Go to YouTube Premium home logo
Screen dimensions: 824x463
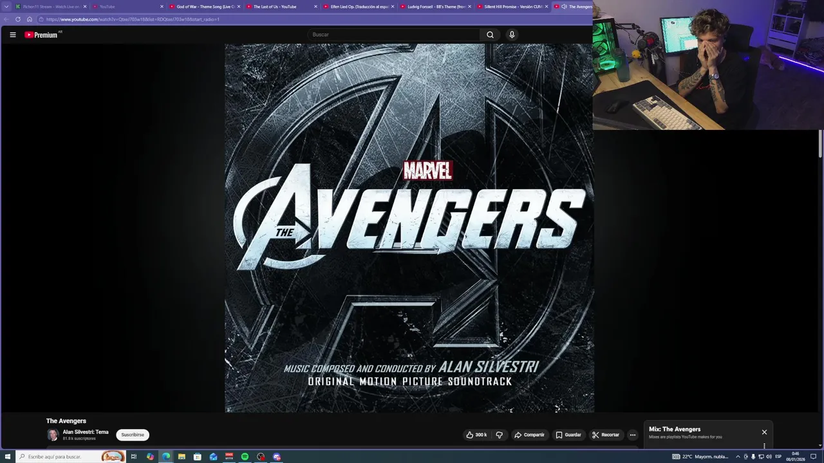(42, 35)
